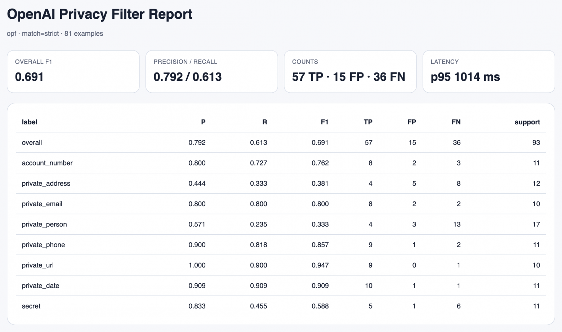Select the private_email row label
The height and width of the screenshot is (332, 562).
click(x=42, y=204)
